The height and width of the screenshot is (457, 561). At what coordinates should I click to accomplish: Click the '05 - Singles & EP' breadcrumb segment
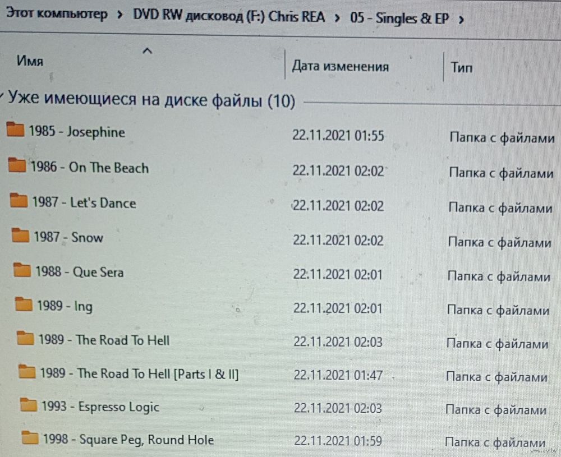pyautogui.click(x=399, y=18)
